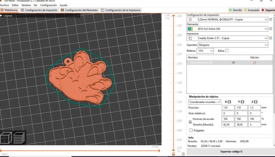
Task: Click the top handle of vertical layer slider
Action: 174,16
